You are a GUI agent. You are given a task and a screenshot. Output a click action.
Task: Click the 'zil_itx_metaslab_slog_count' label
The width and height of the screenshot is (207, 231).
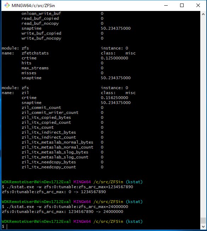(x=55, y=157)
